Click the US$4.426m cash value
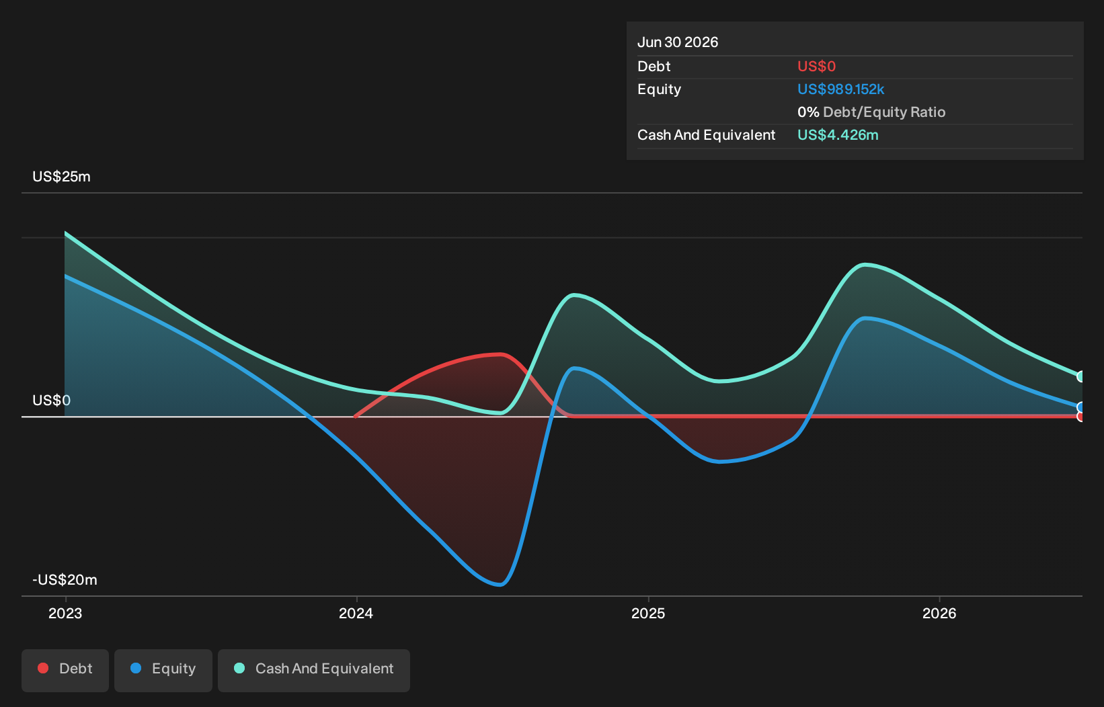The image size is (1104, 707). click(x=838, y=135)
